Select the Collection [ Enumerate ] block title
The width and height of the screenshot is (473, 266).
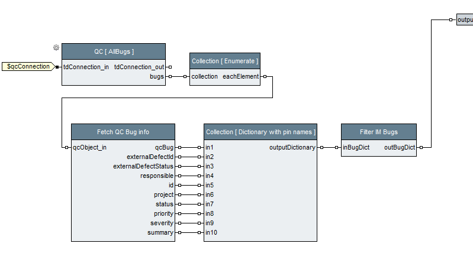(225, 61)
